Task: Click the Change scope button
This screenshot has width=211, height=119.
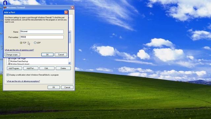Action: pos(13,55)
